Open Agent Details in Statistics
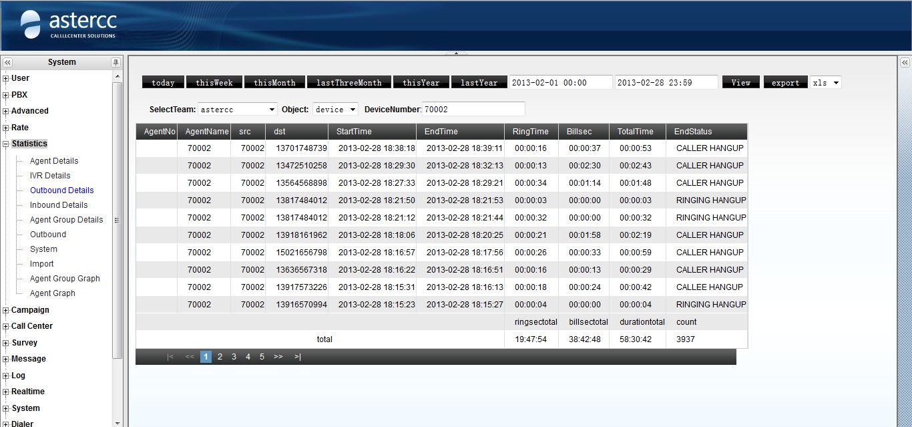This screenshot has height=427, width=912. (54, 161)
